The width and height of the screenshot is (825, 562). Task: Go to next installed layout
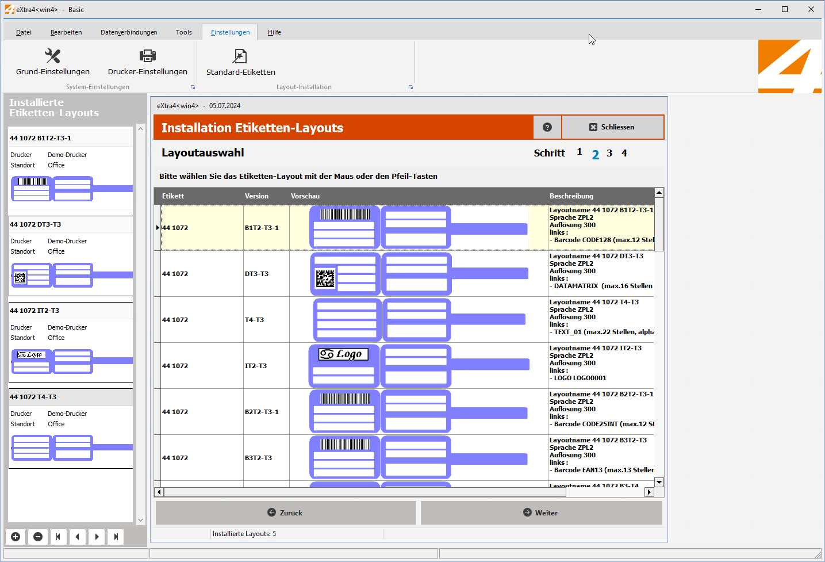point(97,537)
